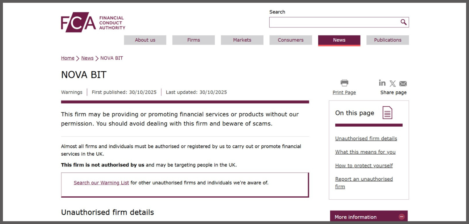
Task: Expand the Consumers navigation menu
Action: [x=290, y=40]
